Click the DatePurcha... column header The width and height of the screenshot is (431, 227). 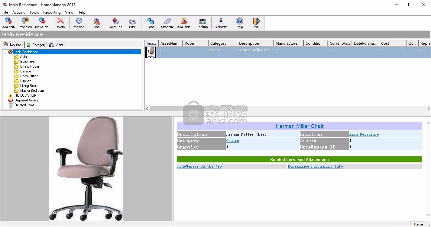[x=365, y=43]
